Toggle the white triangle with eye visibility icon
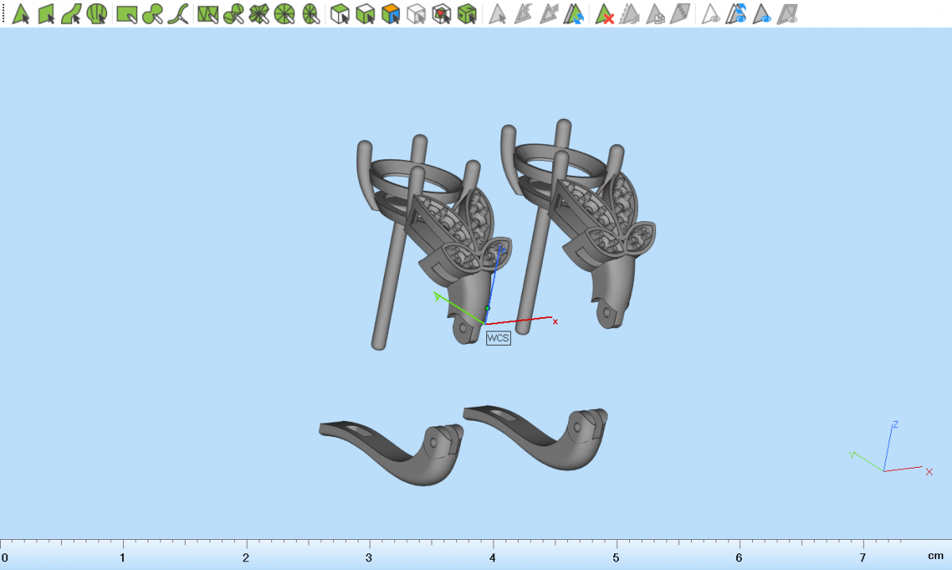The width and height of the screenshot is (952, 570). click(712, 13)
